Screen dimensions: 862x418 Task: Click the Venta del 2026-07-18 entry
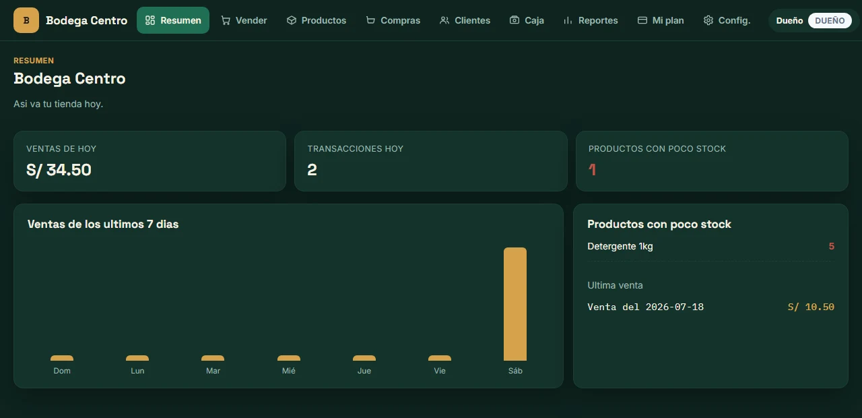(645, 307)
